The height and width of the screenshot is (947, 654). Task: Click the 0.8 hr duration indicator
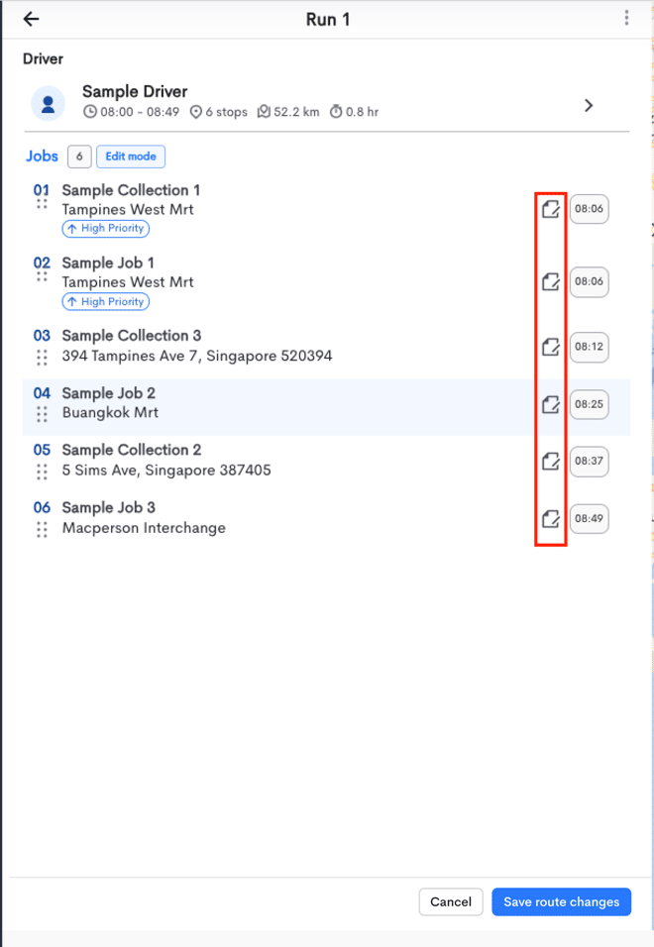point(354,112)
